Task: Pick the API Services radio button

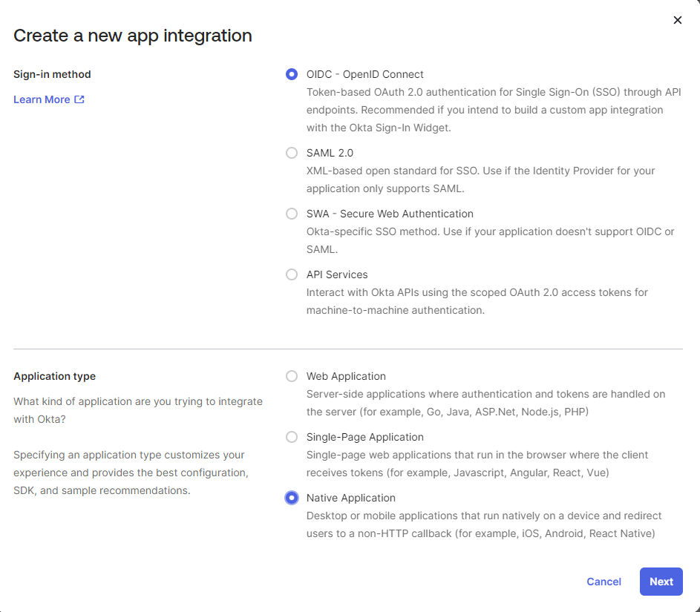Action: point(292,274)
